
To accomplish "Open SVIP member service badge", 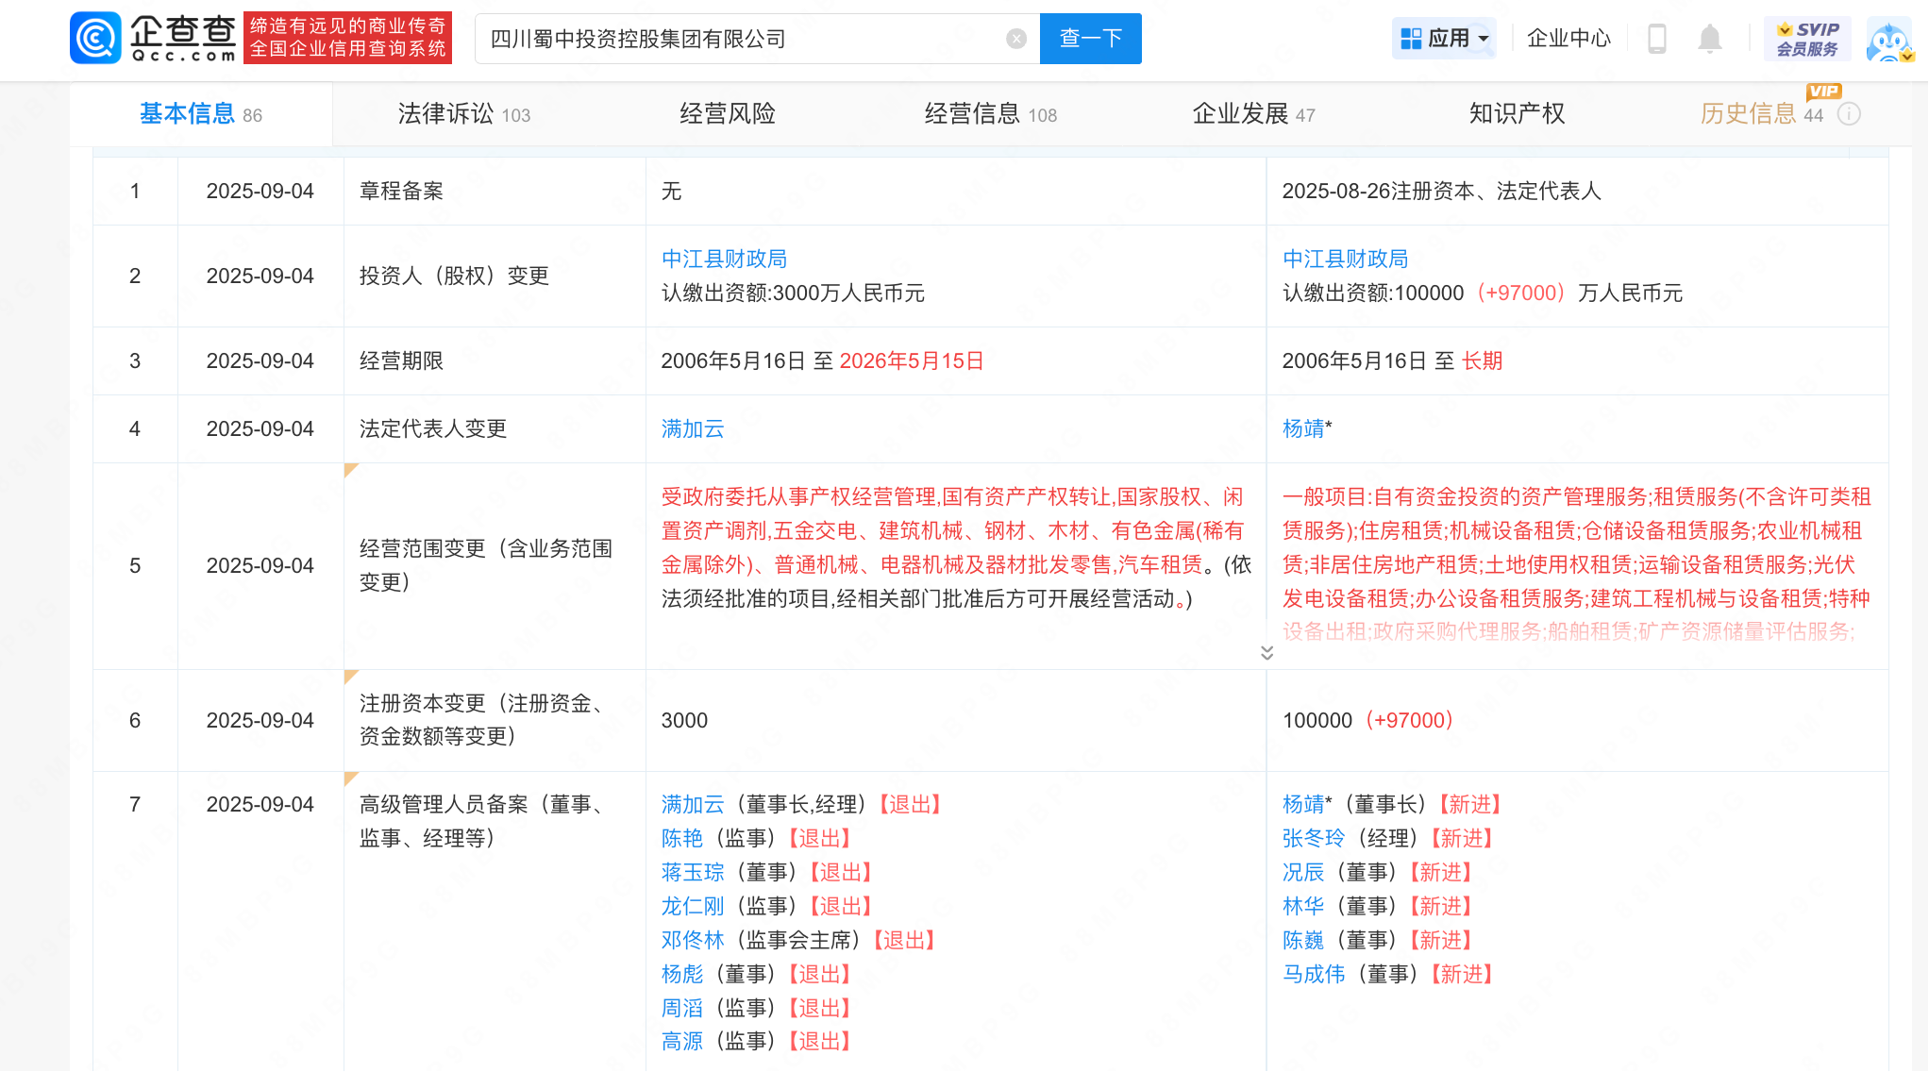I will click(x=1807, y=39).
